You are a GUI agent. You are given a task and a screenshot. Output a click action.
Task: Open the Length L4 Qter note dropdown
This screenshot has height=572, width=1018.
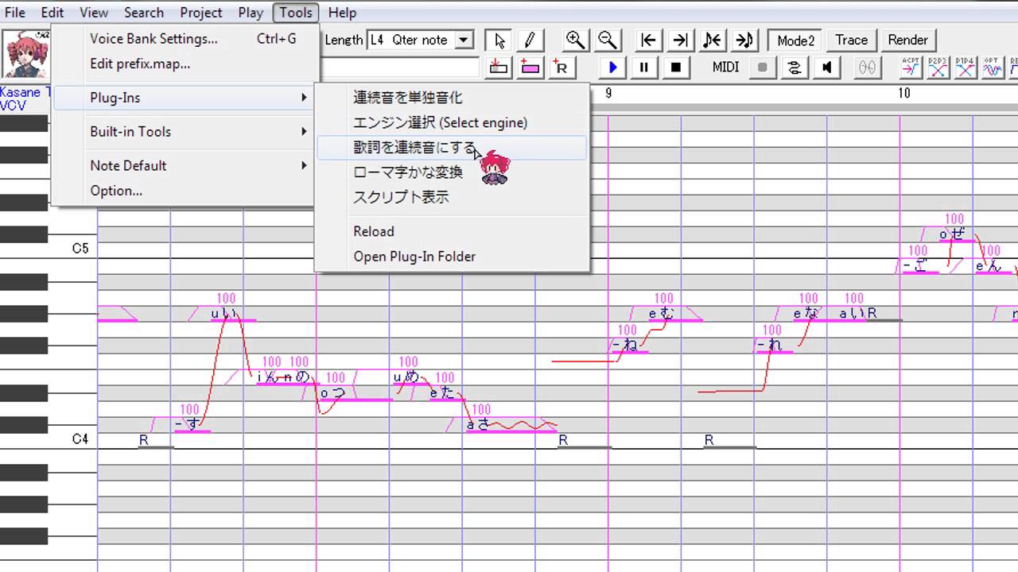point(463,40)
